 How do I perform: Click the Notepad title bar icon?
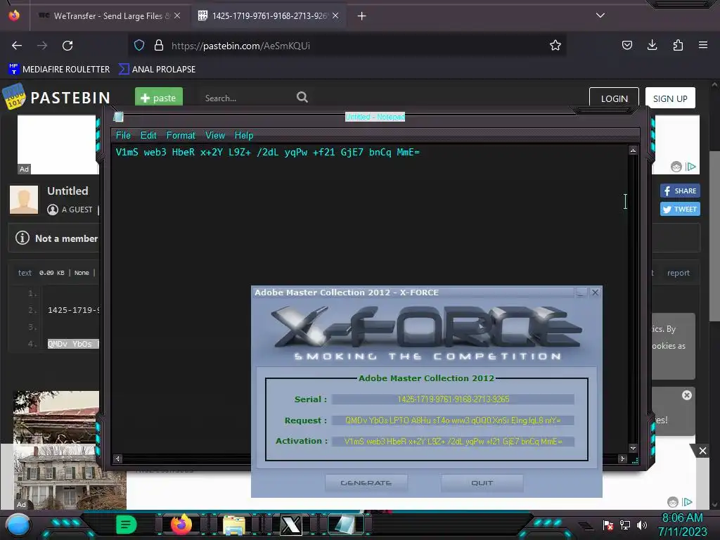[118, 117]
